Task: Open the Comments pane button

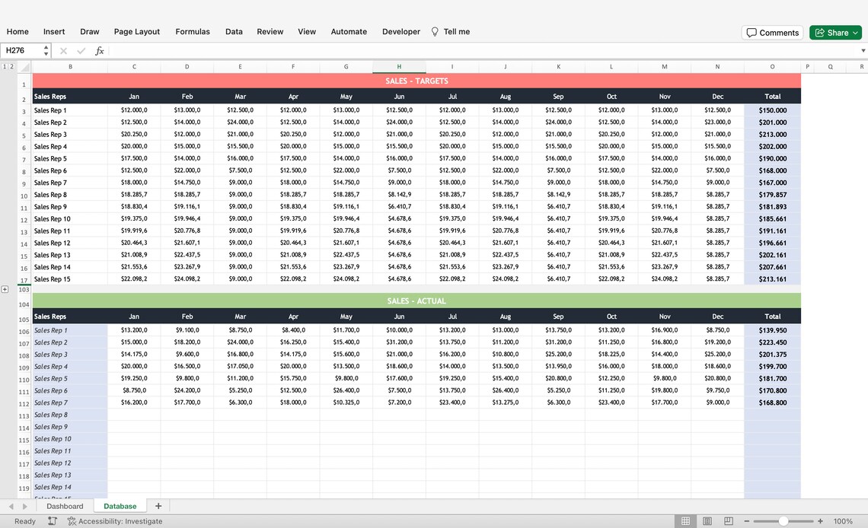Action: (x=772, y=33)
